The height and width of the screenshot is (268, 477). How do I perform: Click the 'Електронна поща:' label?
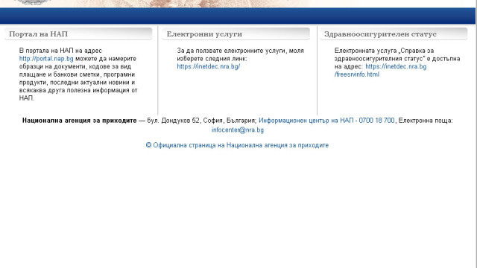426,121
